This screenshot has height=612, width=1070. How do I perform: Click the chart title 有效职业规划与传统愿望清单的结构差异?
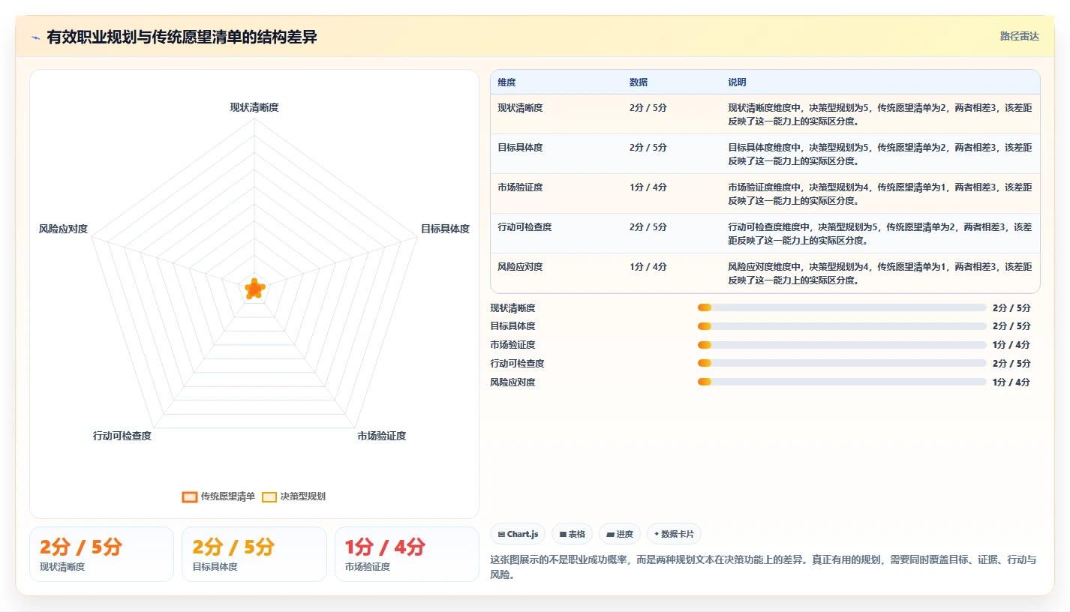[x=182, y=37]
